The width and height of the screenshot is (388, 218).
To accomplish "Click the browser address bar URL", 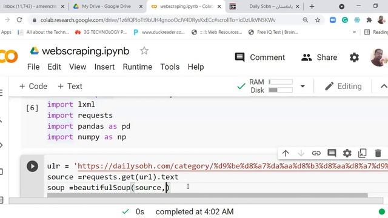I will click(158, 20).
